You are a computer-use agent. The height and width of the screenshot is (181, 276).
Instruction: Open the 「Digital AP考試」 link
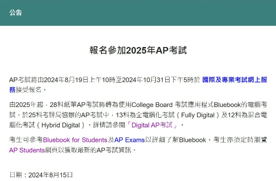[x=152, y=125]
